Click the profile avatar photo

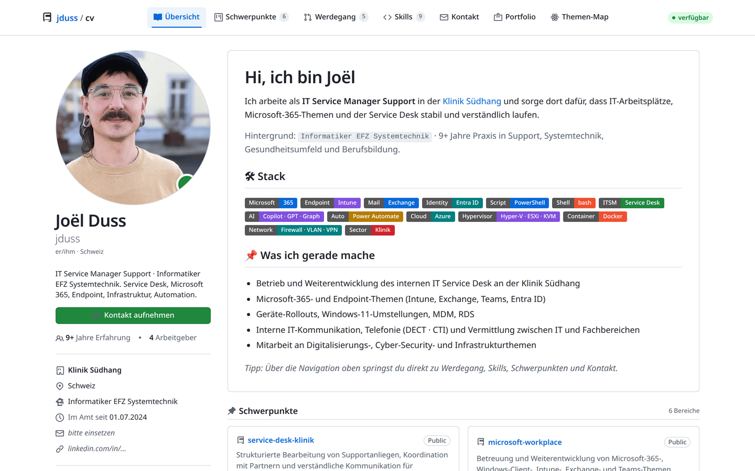133,128
